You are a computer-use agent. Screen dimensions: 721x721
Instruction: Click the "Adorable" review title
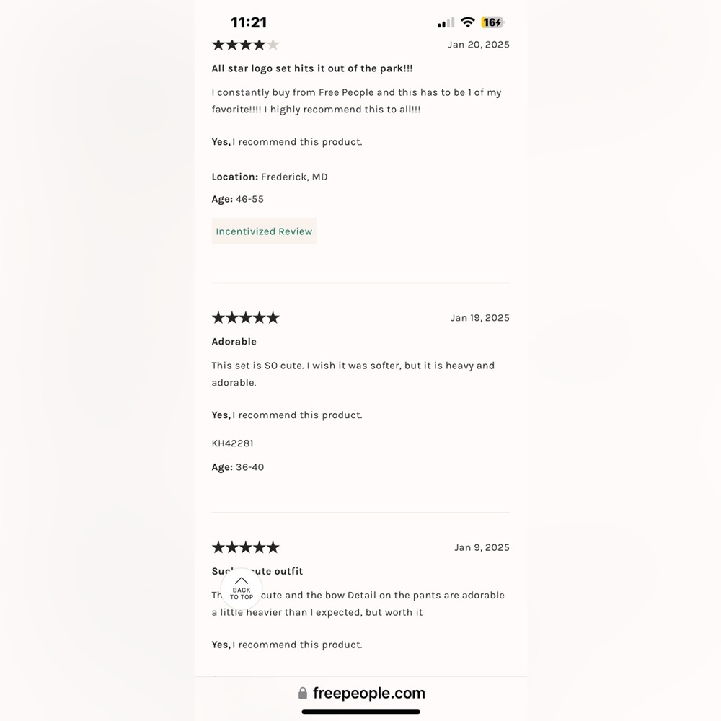click(x=234, y=342)
